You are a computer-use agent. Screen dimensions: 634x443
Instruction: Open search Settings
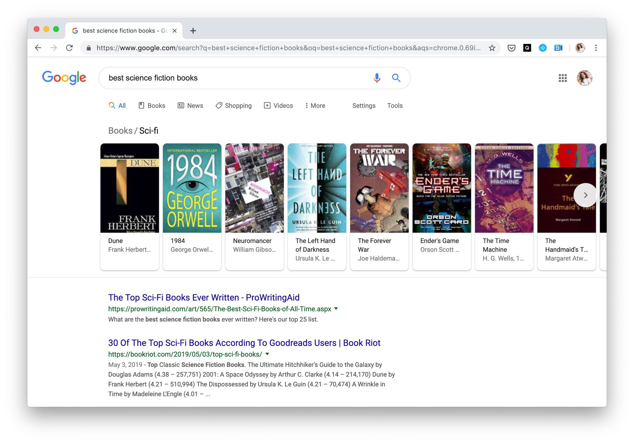click(x=364, y=106)
